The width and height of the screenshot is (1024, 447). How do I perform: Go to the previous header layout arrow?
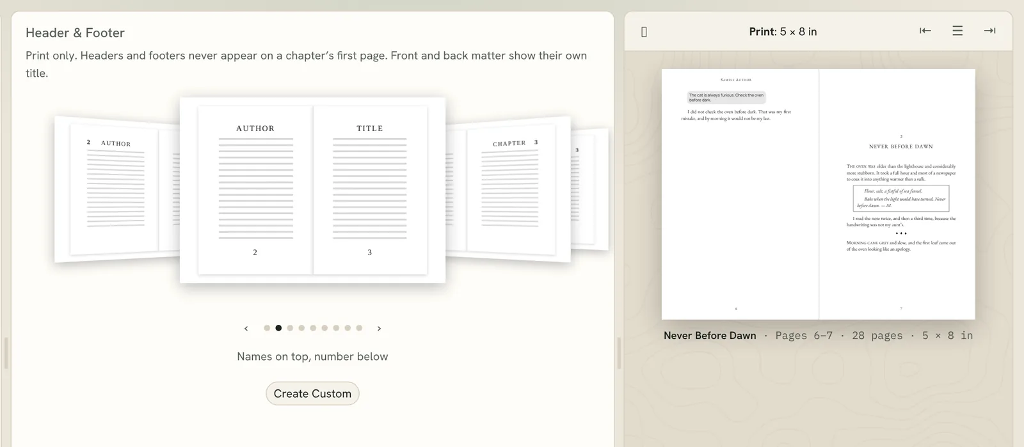(x=246, y=328)
